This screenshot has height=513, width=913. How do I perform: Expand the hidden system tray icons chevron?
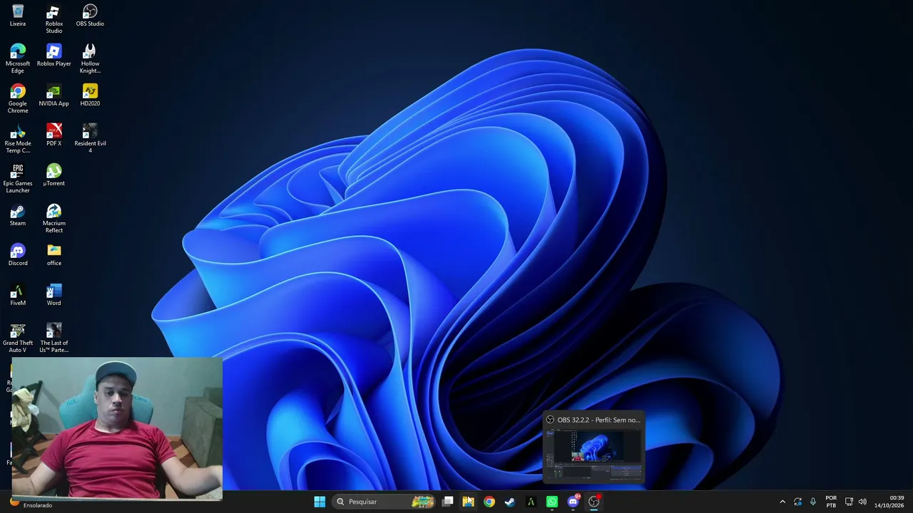tap(782, 502)
